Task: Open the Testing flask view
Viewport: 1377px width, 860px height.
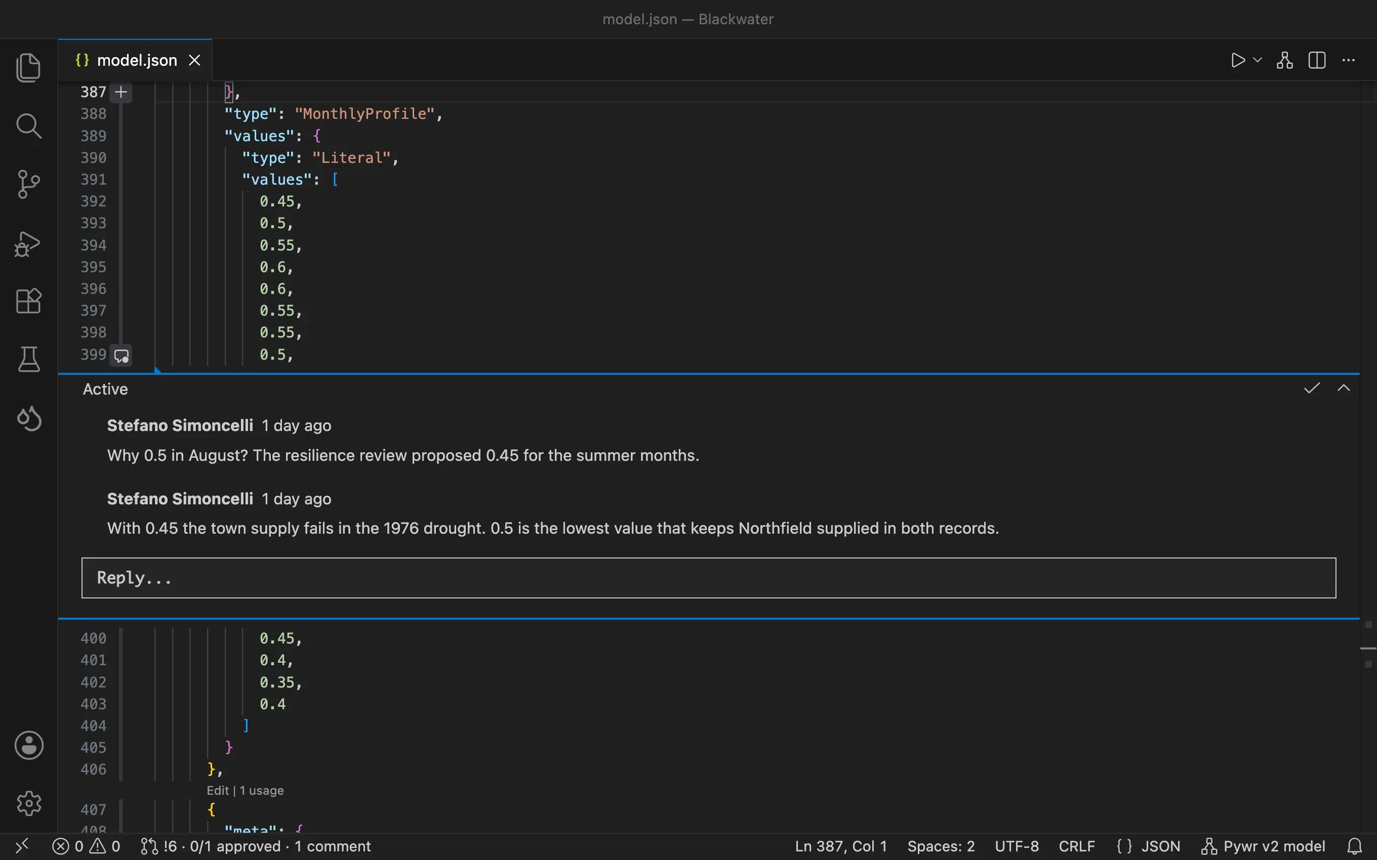Action: pyautogui.click(x=28, y=359)
